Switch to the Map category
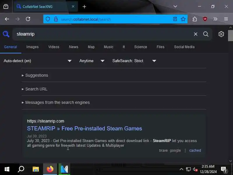 tap(91, 47)
